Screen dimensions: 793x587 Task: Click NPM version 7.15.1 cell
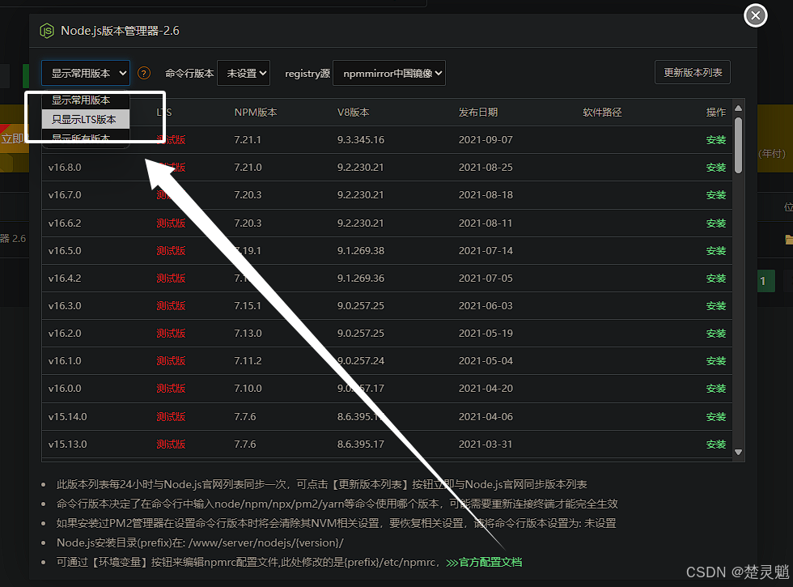[248, 306]
